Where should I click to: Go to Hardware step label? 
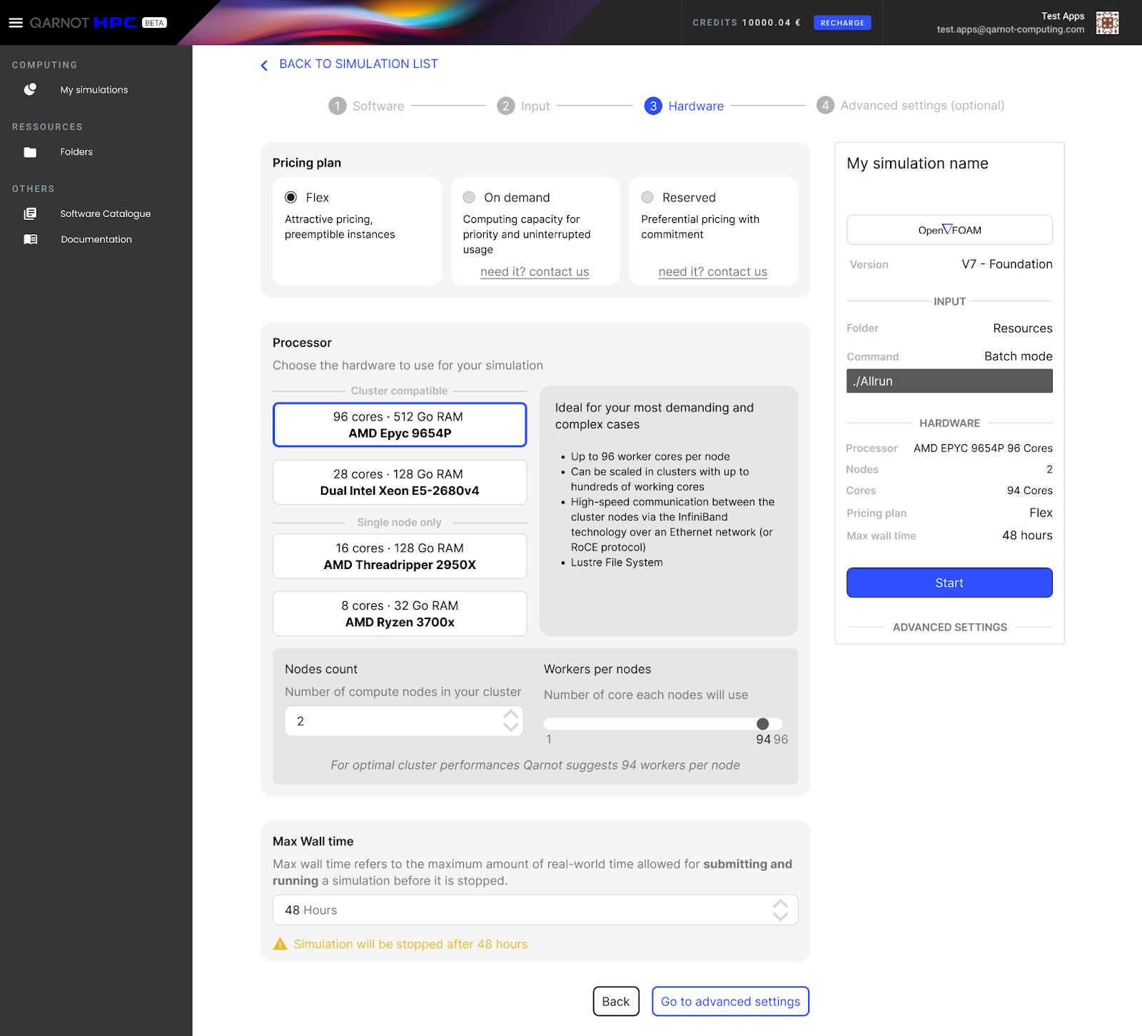(x=696, y=106)
